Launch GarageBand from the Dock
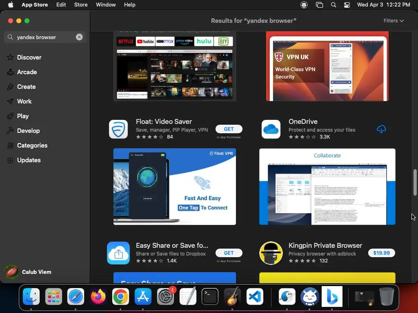The width and height of the screenshot is (418, 313). pyautogui.click(x=232, y=296)
